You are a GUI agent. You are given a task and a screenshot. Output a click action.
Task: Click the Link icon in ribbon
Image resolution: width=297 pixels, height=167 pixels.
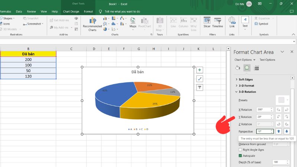pos(232,22)
